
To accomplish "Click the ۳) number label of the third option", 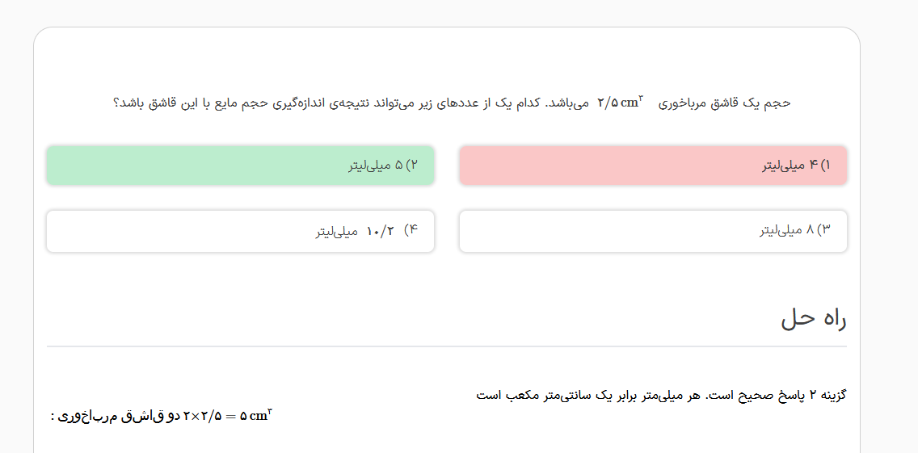I will click(824, 231).
